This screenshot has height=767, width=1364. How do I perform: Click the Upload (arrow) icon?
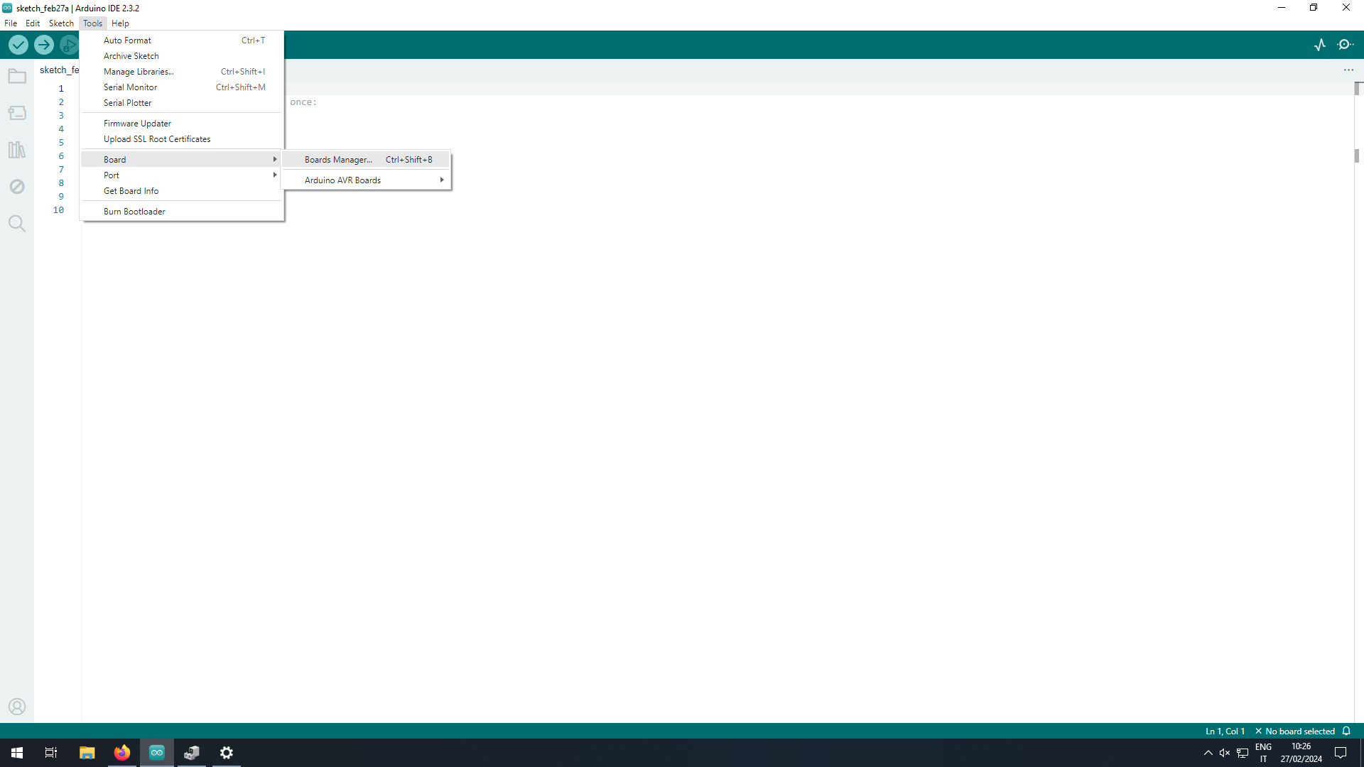pos(44,45)
